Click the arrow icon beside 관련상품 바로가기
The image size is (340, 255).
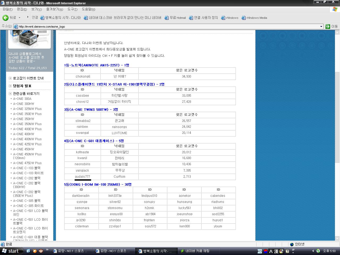10,93
